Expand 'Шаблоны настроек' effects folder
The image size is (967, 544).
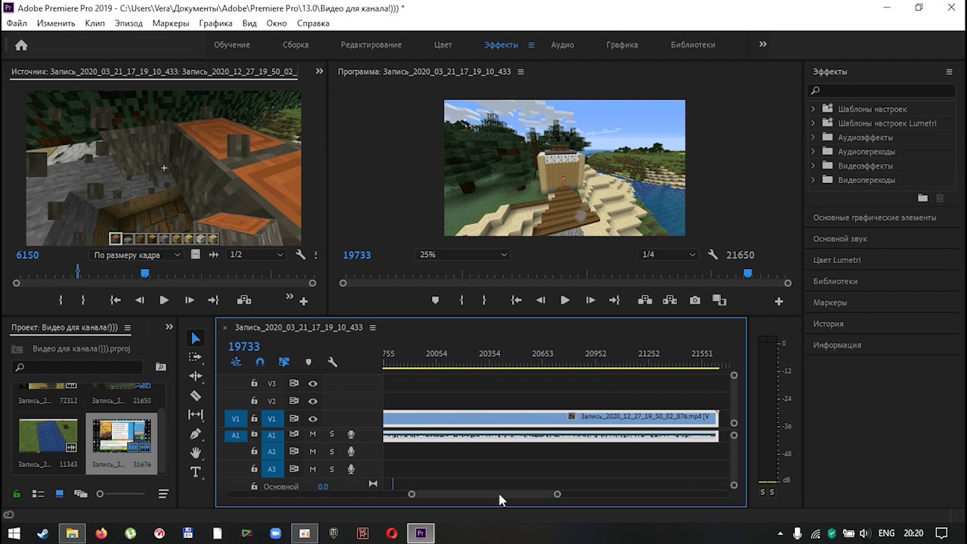click(x=813, y=109)
